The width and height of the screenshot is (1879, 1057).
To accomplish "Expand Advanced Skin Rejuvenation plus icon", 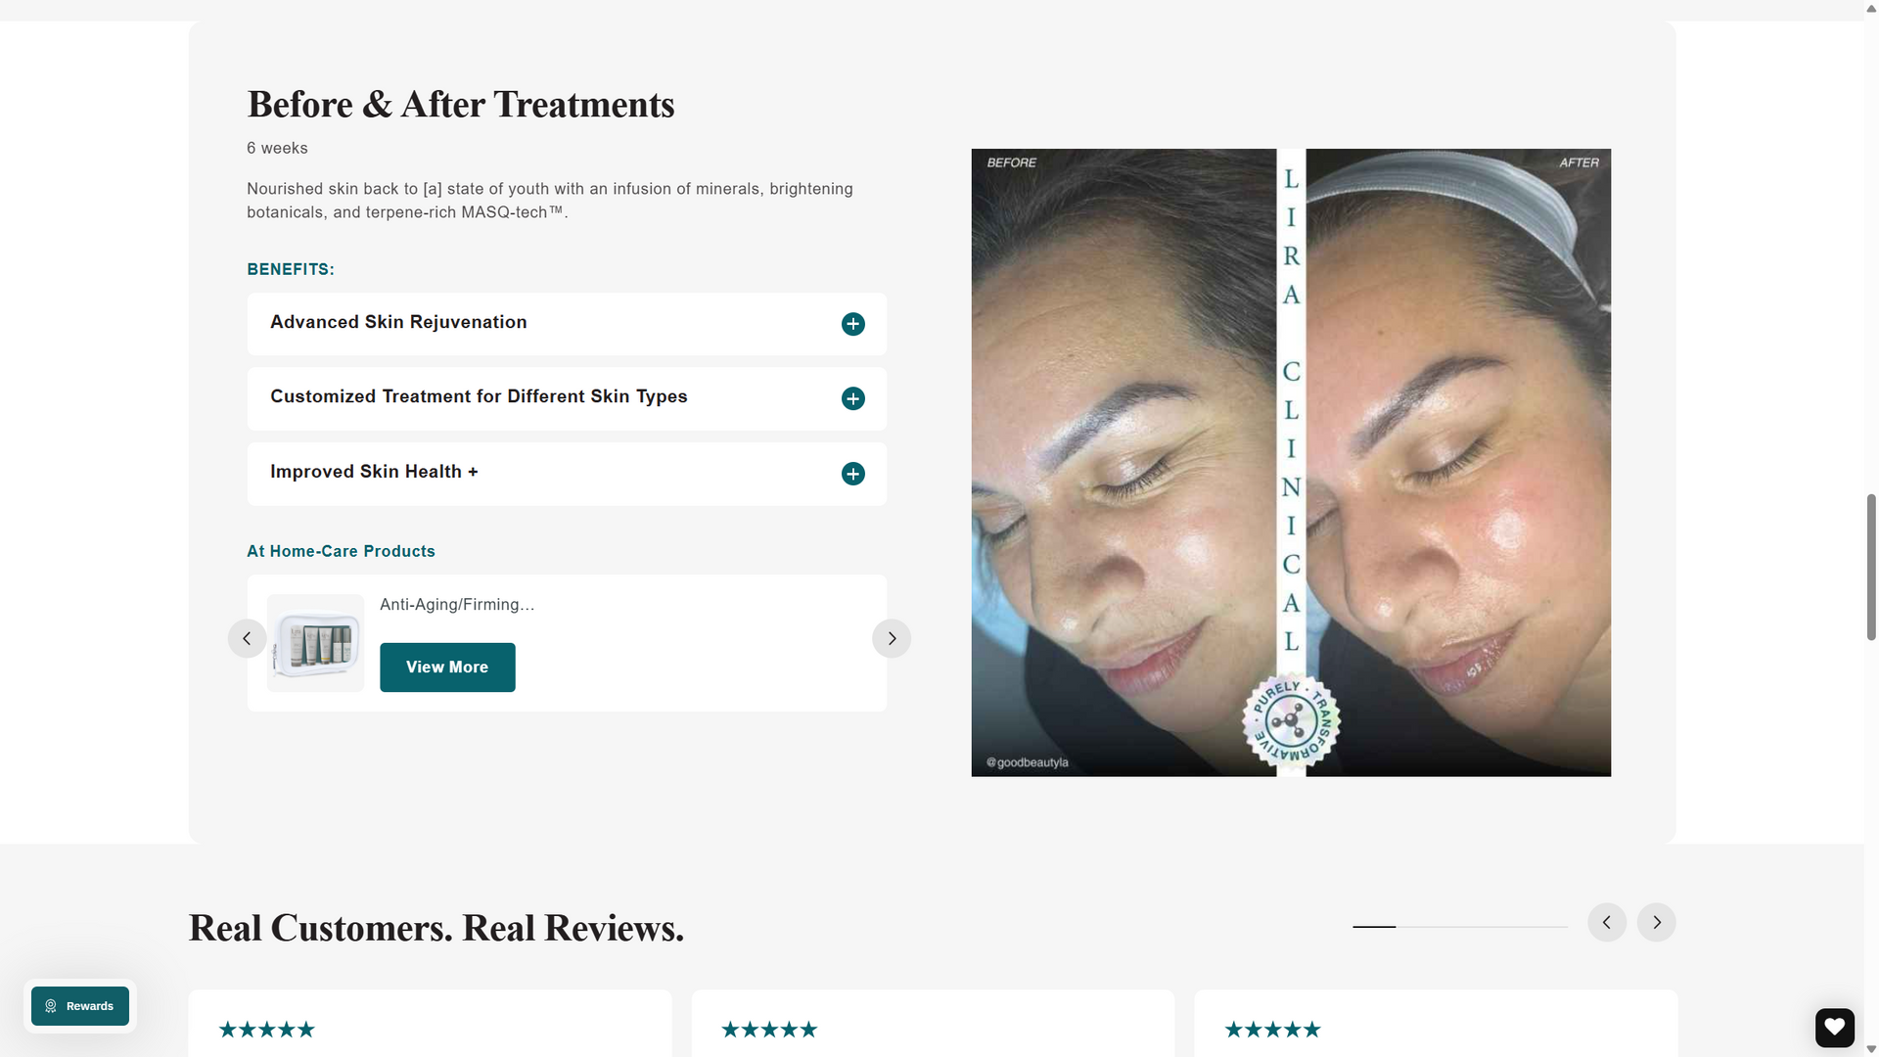I will [852, 324].
